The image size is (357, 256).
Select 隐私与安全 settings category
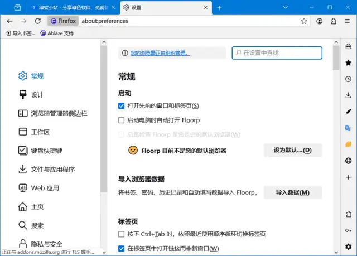point(40,244)
